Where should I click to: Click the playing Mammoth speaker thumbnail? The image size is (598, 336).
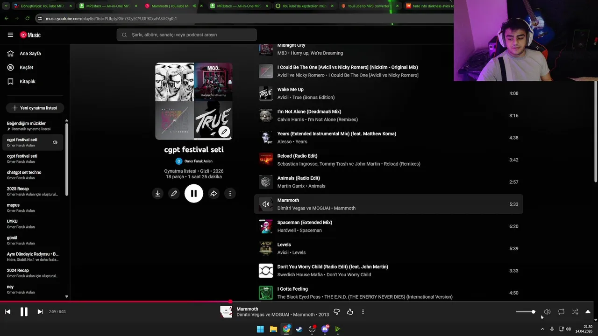(x=266, y=204)
